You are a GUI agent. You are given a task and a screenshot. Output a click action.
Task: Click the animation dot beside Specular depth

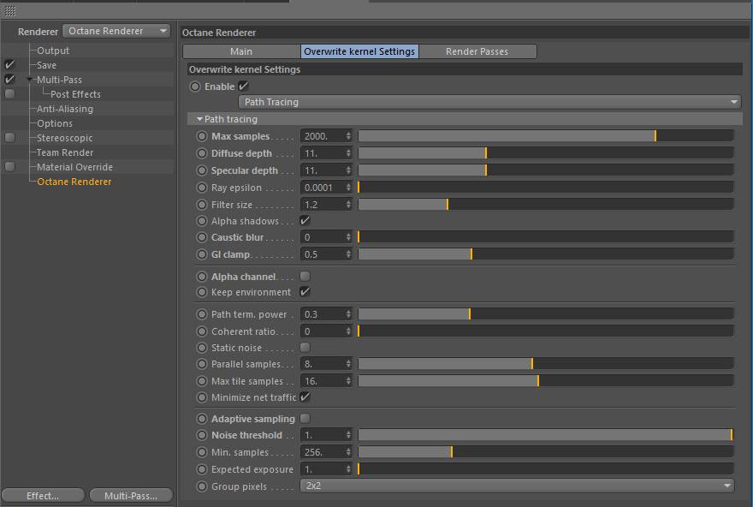(202, 170)
